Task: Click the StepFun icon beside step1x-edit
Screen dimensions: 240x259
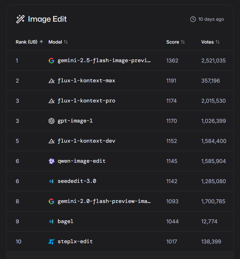Action: click(52, 242)
